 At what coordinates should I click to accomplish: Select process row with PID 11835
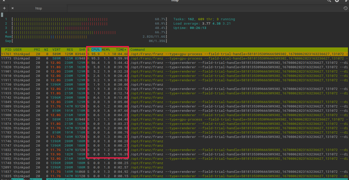click(174, 176)
